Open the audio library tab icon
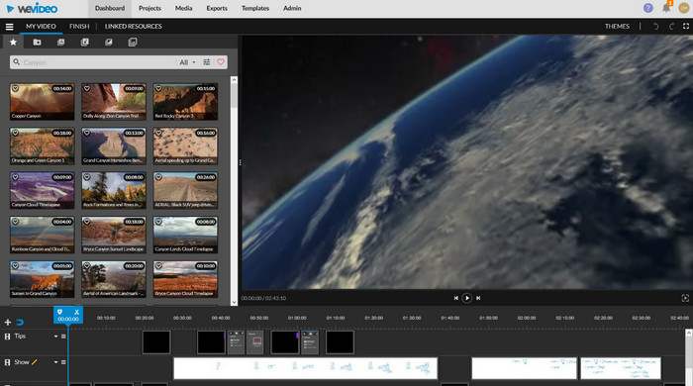Image resolution: width=693 pixels, height=386 pixels. (85, 42)
